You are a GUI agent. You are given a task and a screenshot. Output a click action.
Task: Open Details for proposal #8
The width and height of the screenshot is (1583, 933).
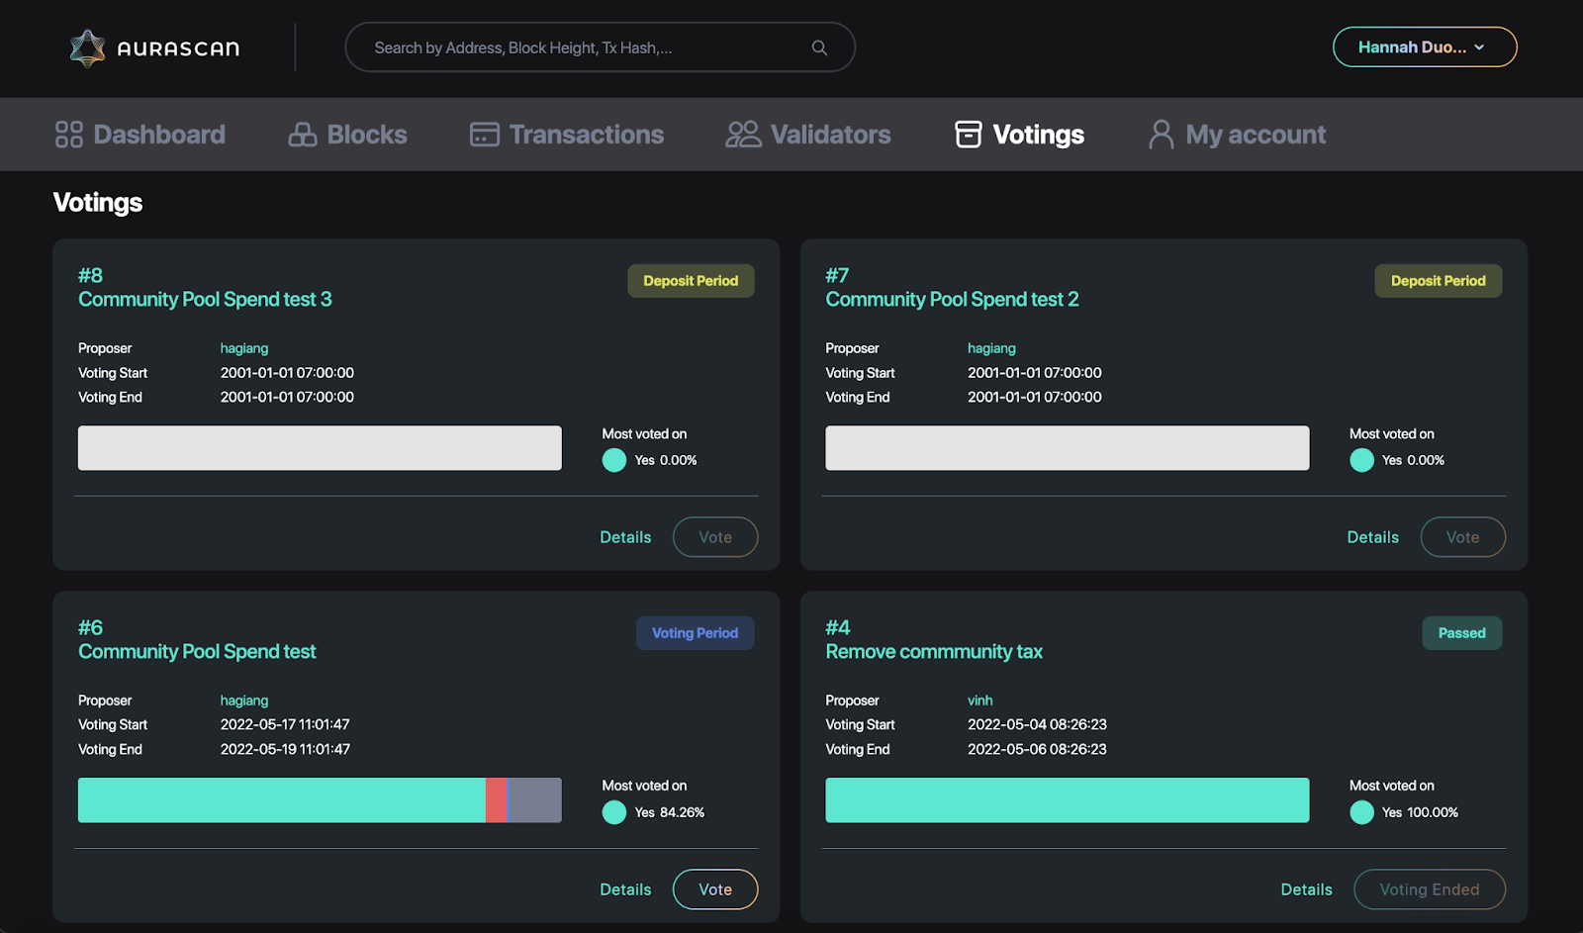625,537
